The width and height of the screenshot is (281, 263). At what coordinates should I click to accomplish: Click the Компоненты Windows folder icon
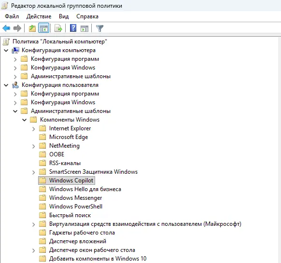[33, 120]
